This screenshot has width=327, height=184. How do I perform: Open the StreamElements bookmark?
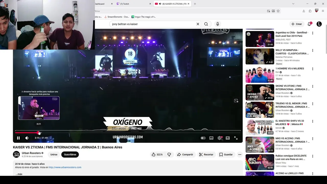pos(117,17)
